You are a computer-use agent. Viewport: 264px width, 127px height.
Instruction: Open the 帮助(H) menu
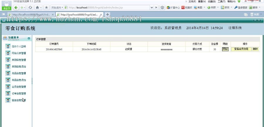click(231, 1)
